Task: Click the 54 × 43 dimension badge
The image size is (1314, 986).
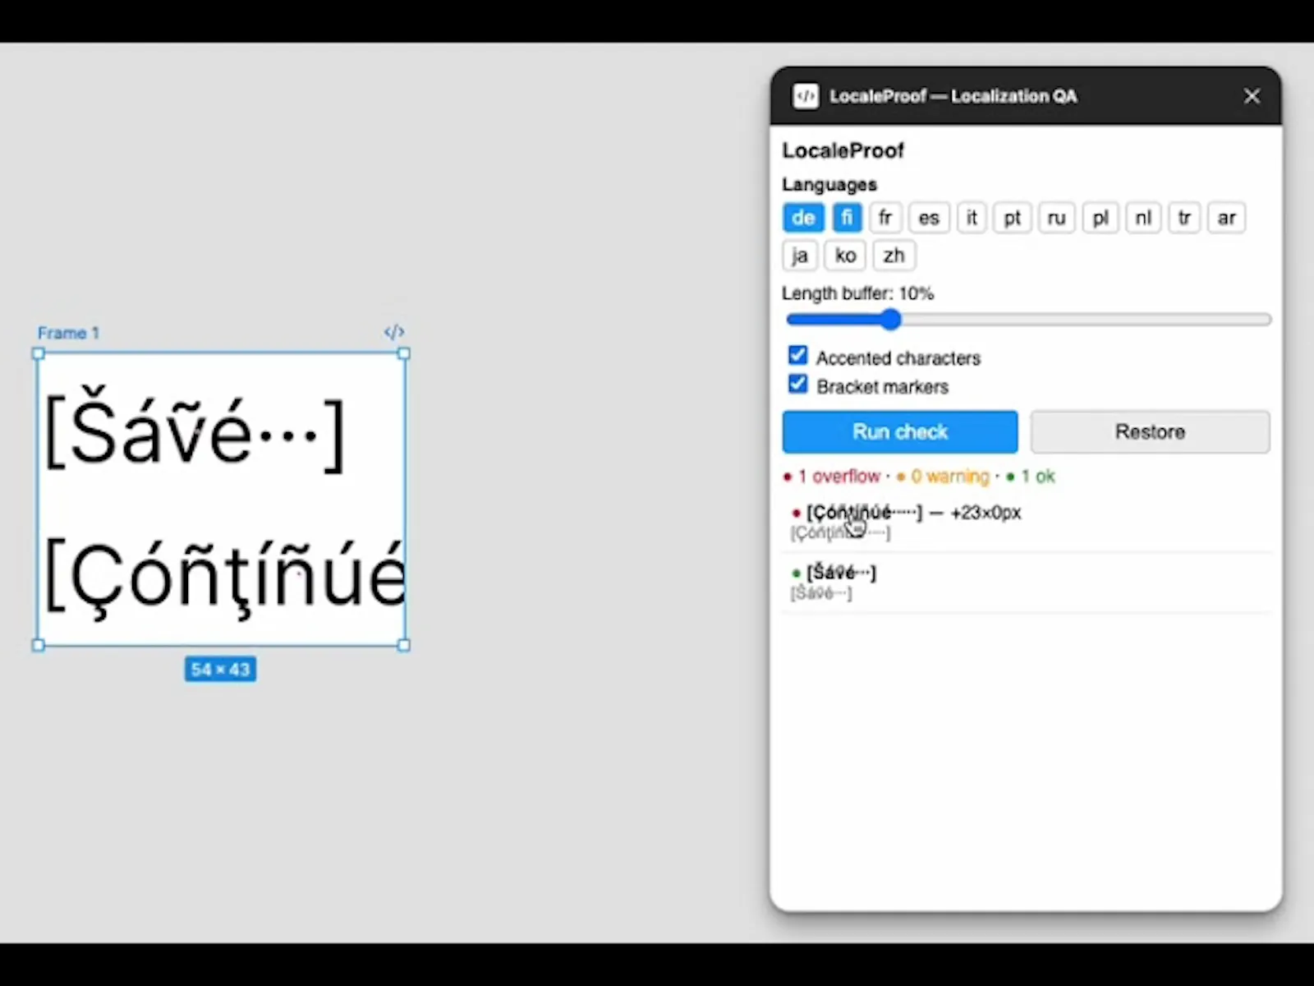Action: click(220, 670)
